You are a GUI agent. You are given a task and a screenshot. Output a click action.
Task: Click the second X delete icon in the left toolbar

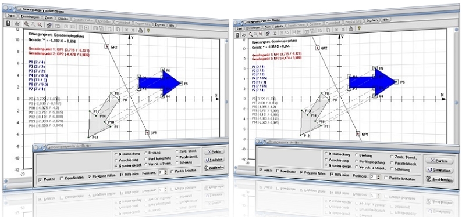point(133,30)
